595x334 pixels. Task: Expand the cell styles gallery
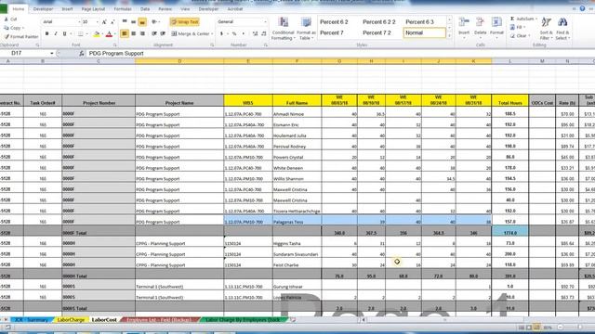tap(450, 36)
